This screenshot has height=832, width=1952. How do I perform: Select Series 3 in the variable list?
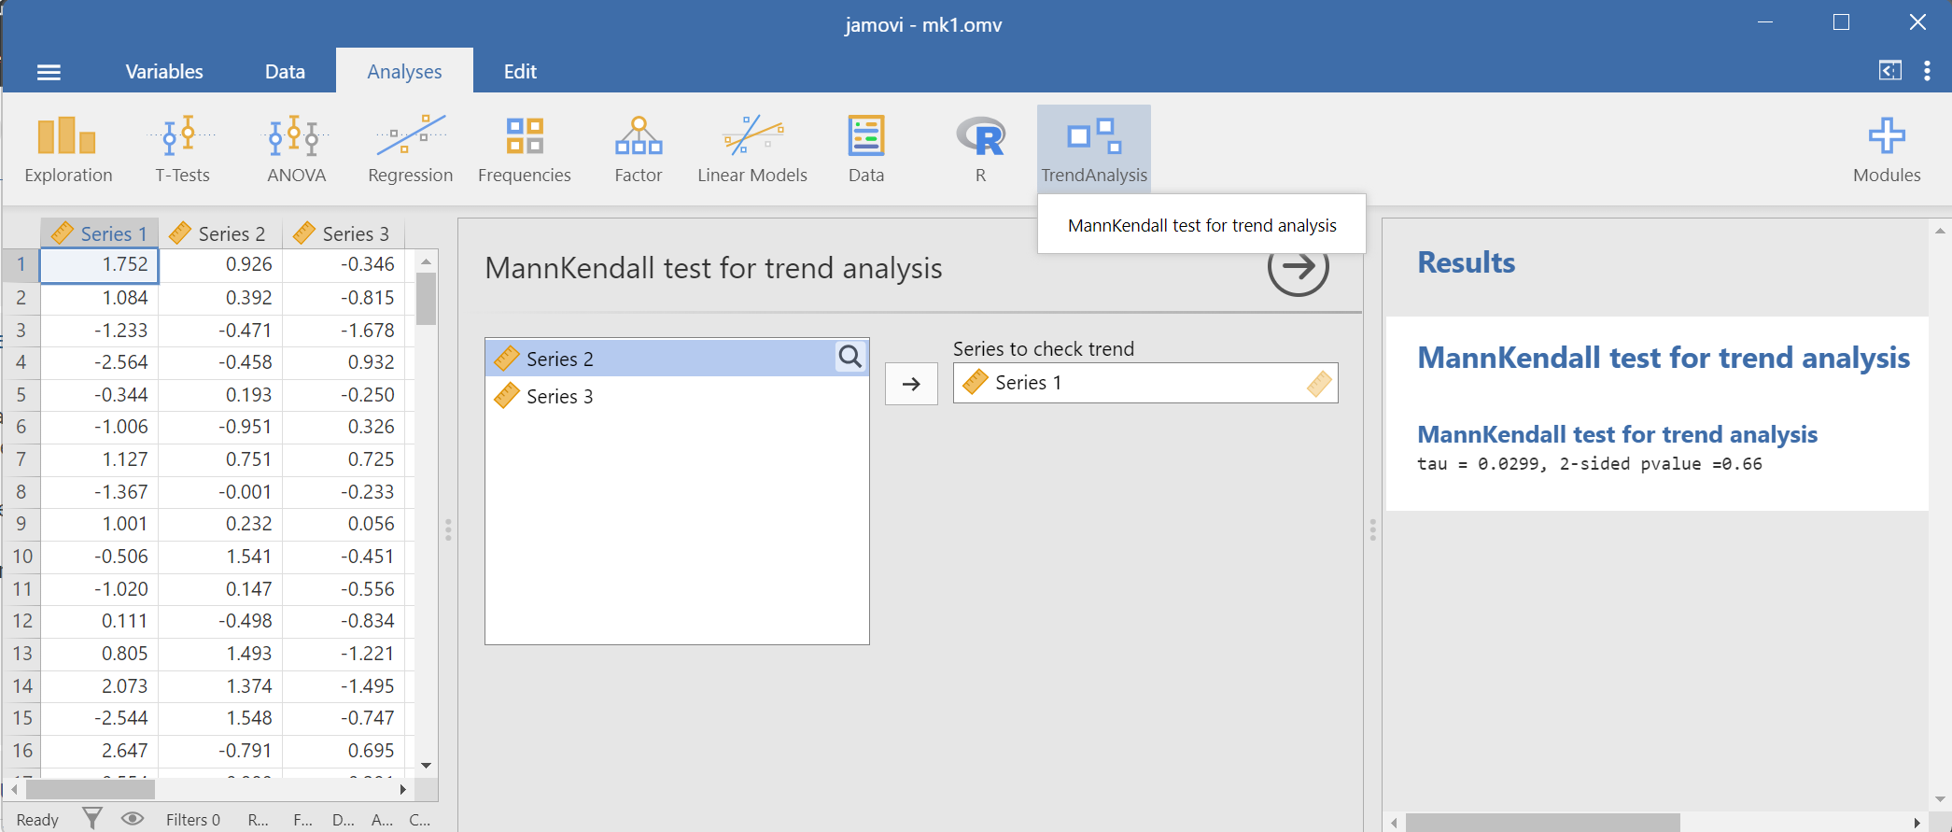(x=677, y=396)
